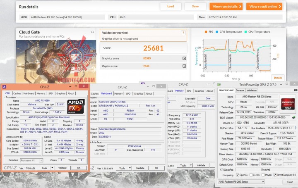Click the Model field CROSSHAIR V FORMULA-Z
Screen dimensions: 298x188
pos(119,106)
